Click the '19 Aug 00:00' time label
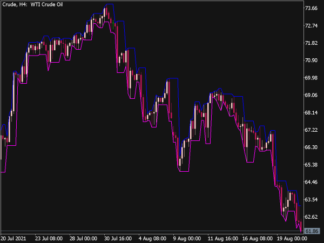Viewport: 324px width, 243px height. pyautogui.click(x=292, y=239)
